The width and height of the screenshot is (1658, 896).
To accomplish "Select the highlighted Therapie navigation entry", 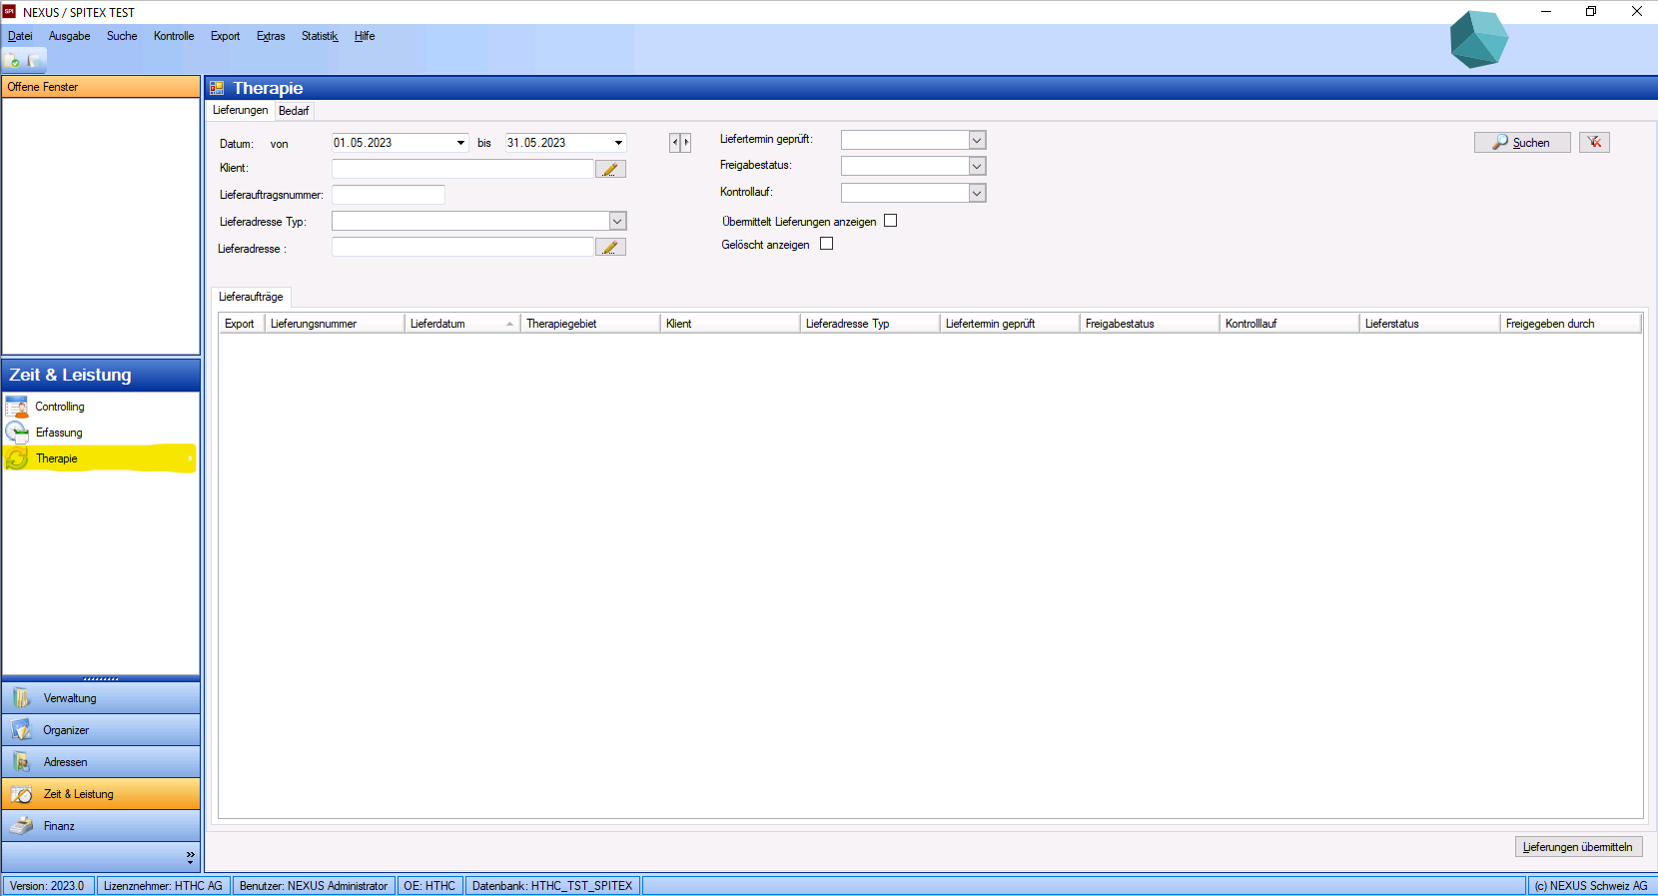I will [100, 458].
